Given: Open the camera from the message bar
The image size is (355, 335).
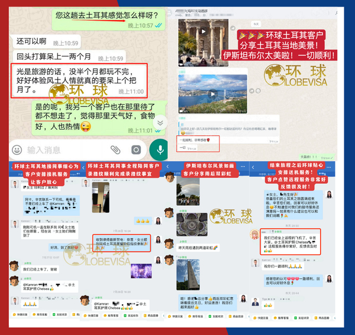Looking at the screenshot, I should [x=136, y=150].
